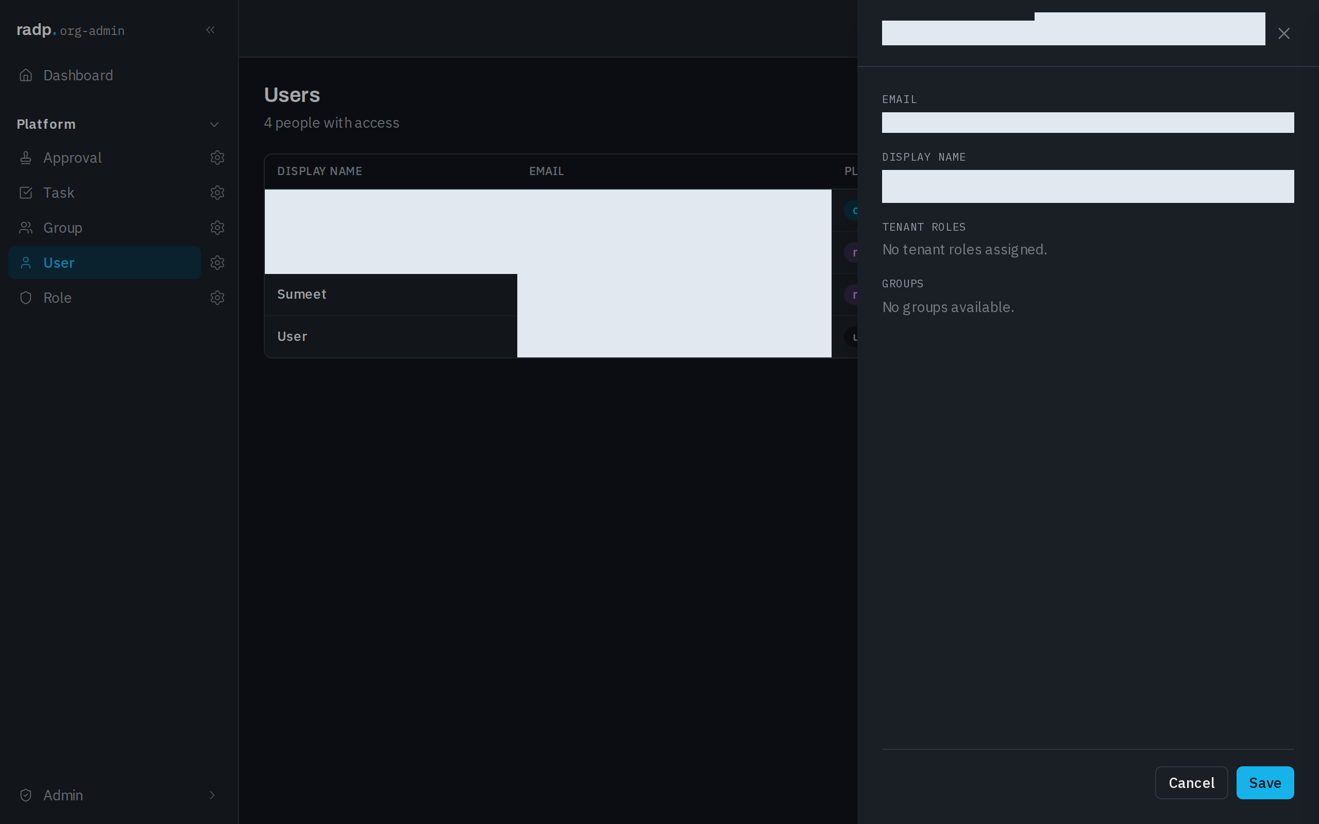Focus the Email input field
The width and height of the screenshot is (1319, 824).
tap(1087, 123)
